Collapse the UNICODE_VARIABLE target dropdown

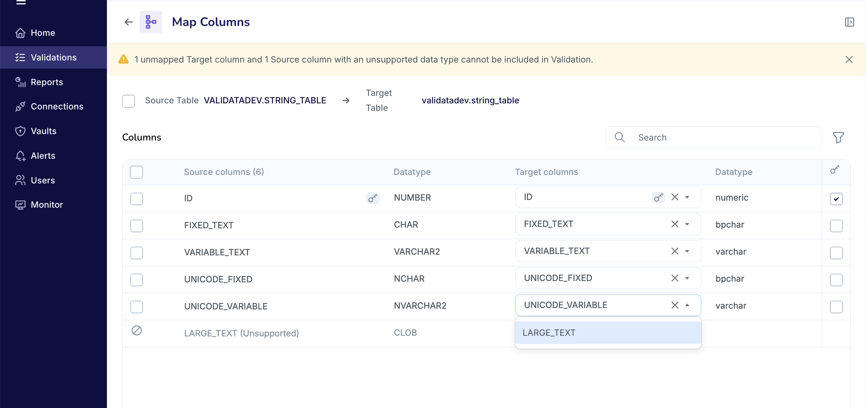(x=687, y=305)
